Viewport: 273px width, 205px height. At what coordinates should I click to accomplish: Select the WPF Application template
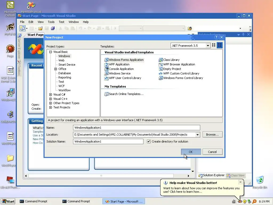click(x=117, y=64)
